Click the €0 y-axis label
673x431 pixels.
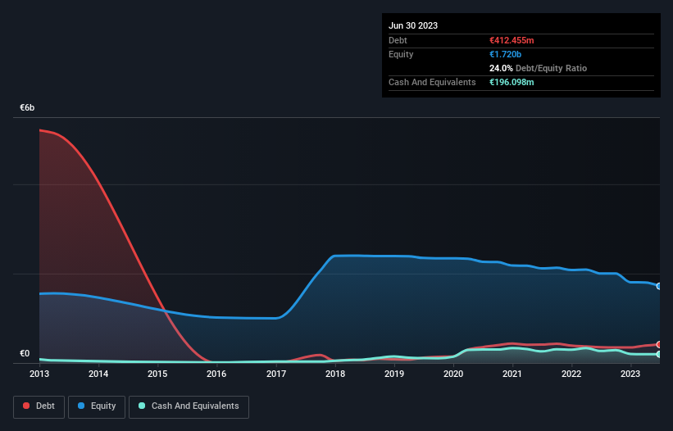[x=25, y=353]
